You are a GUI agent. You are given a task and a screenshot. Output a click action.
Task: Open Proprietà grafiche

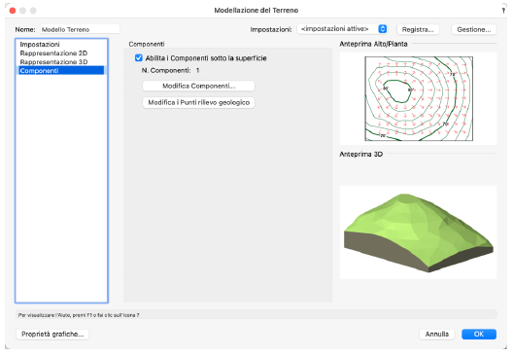click(52, 334)
